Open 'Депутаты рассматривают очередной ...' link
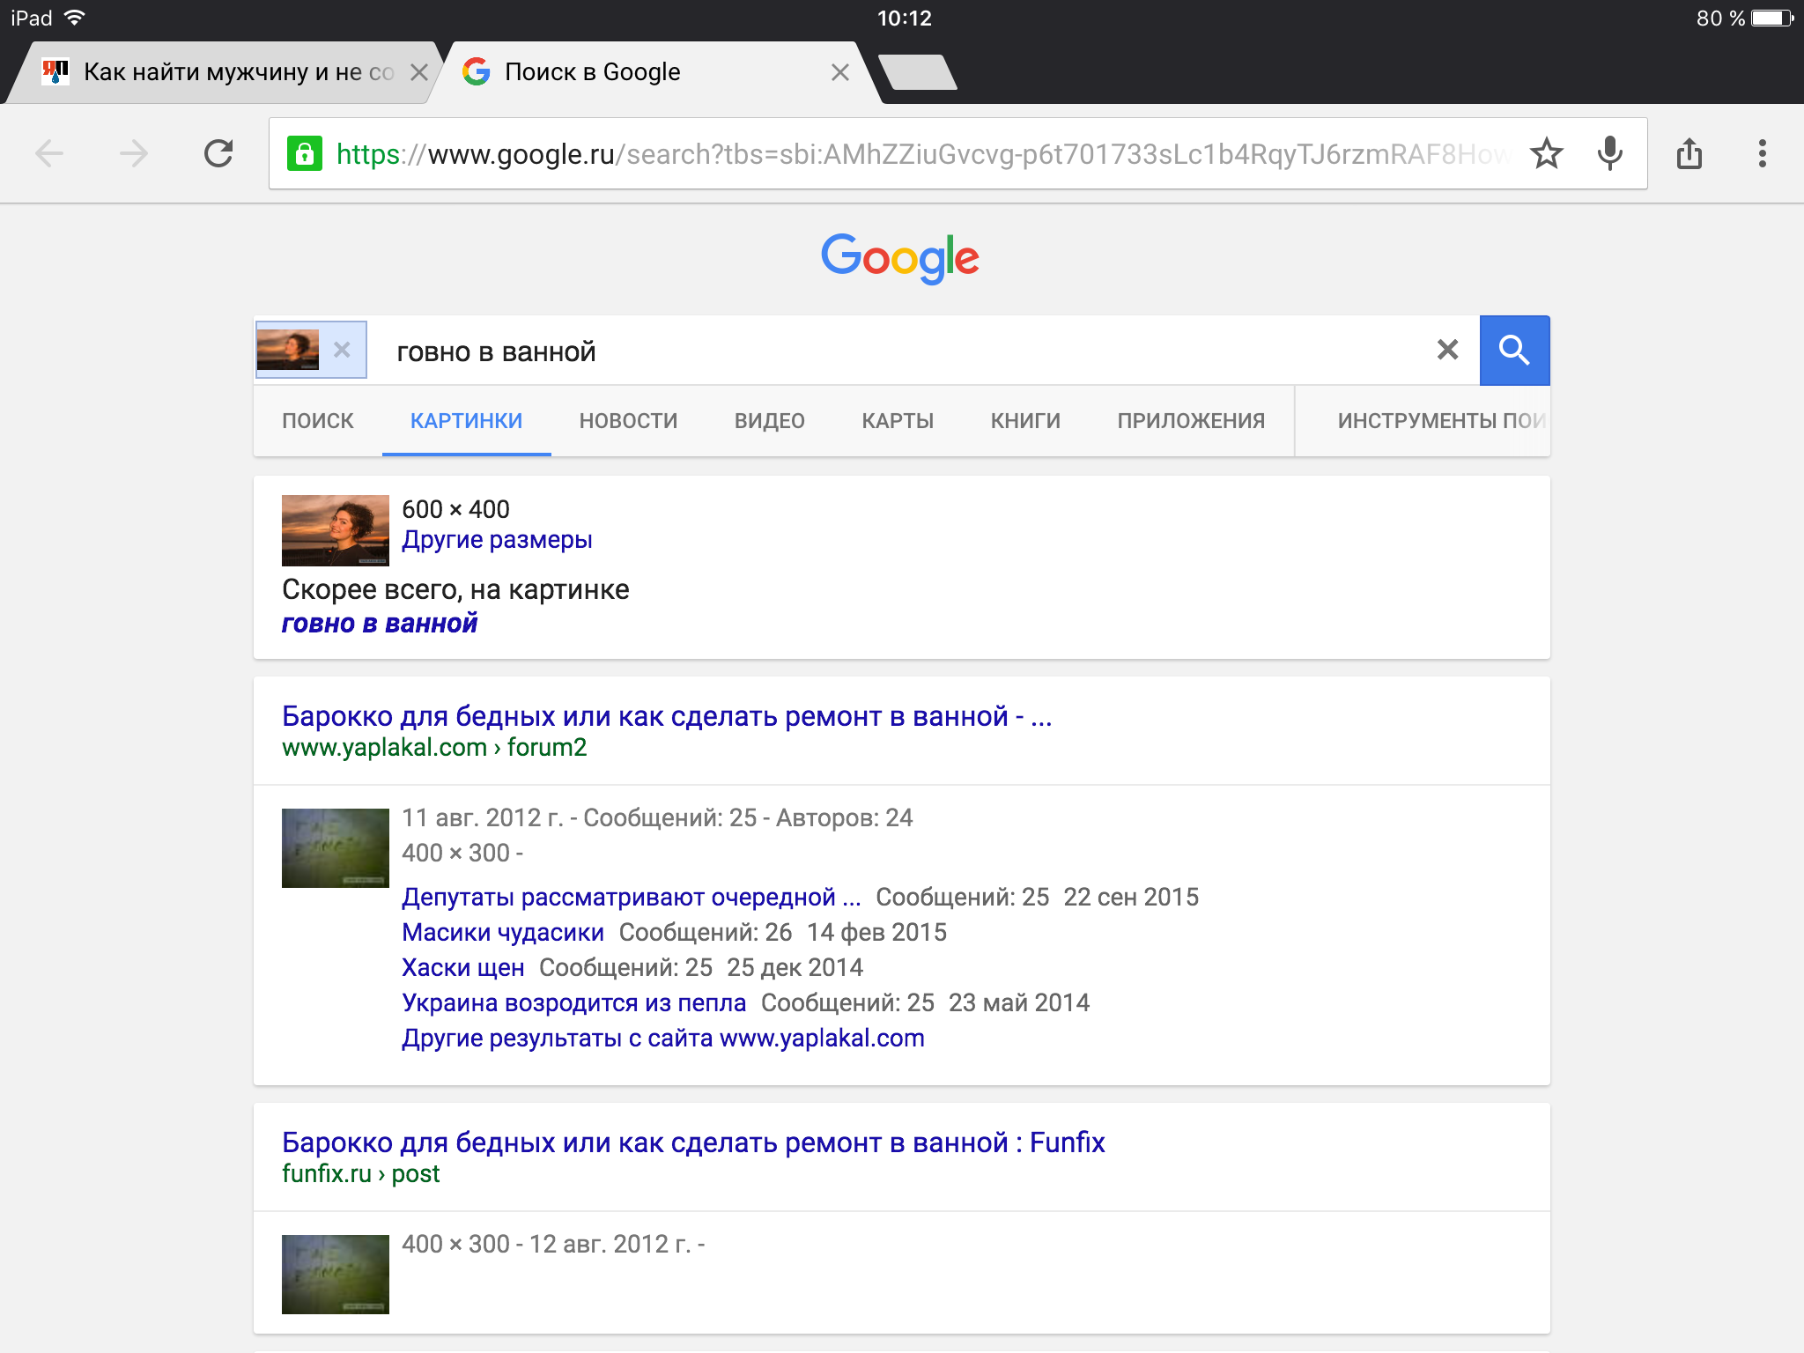This screenshot has width=1804, height=1353. click(x=632, y=898)
